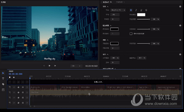Click the font size input field
Screen dimensions: 184x112
115,15
